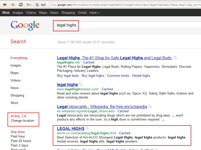Screen dimensions: 201x150
Task: Open Videos in the top navigation bar
Action: [x=31, y=13]
